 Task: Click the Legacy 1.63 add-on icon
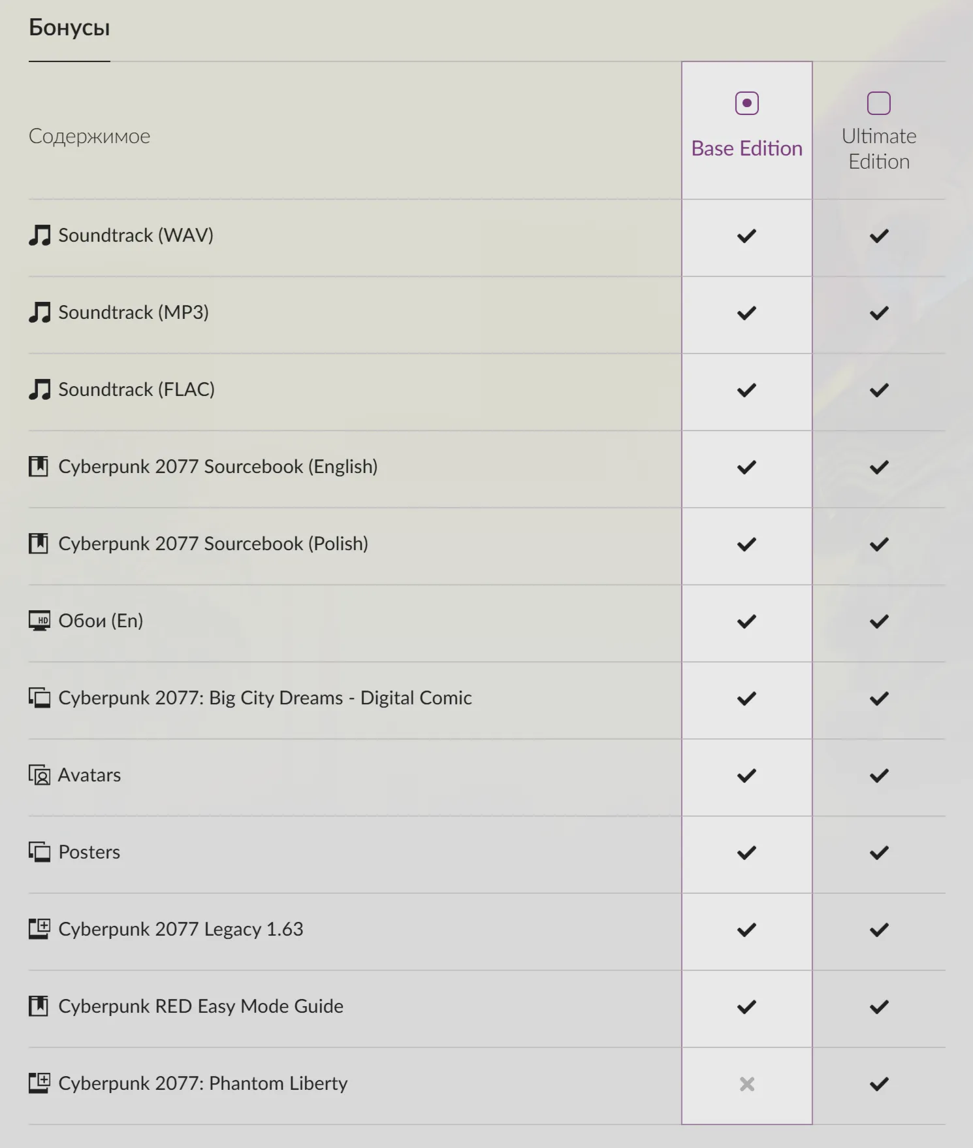tap(39, 929)
